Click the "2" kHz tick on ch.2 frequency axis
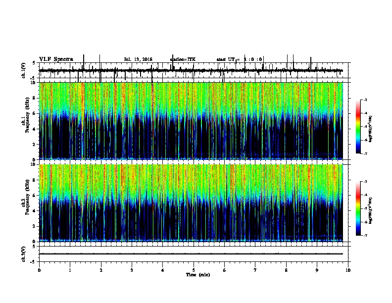This screenshot has height=303, width=392. (34, 226)
